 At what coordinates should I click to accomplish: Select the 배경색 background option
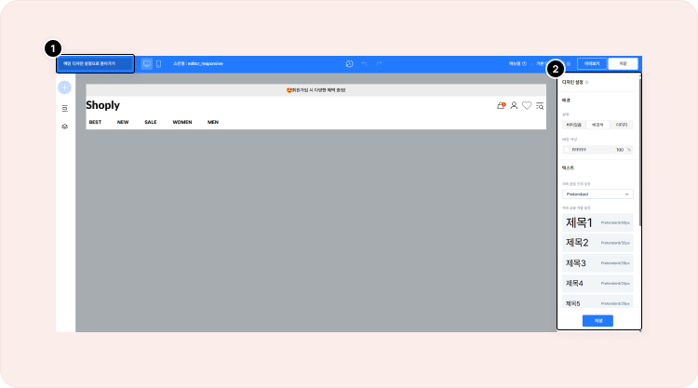[597, 124]
